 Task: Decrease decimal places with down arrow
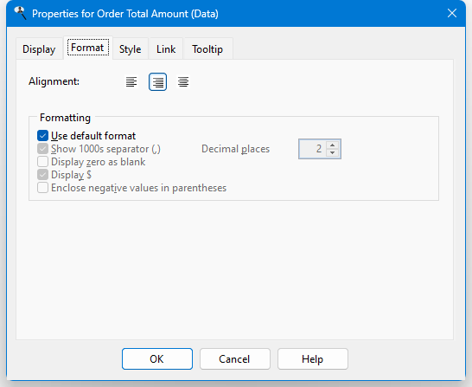pyautogui.click(x=332, y=152)
